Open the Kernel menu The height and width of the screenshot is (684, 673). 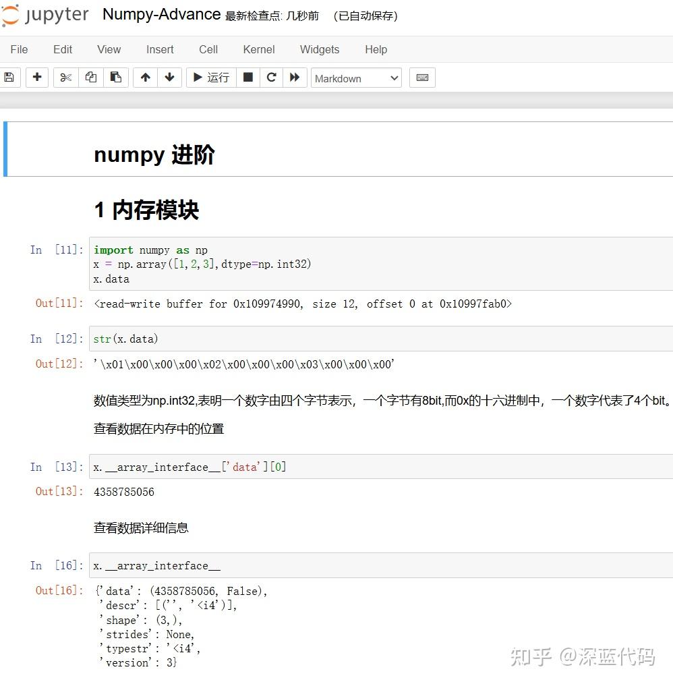pyautogui.click(x=258, y=49)
